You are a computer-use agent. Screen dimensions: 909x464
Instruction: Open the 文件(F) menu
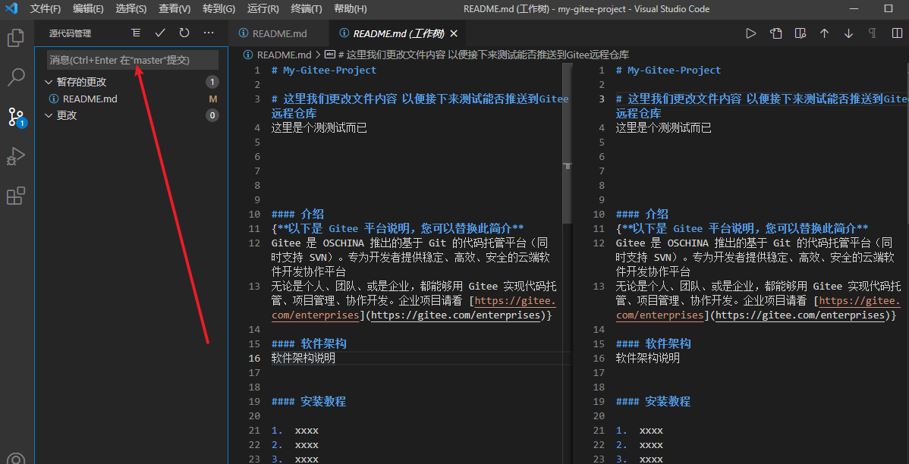click(x=46, y=8)
